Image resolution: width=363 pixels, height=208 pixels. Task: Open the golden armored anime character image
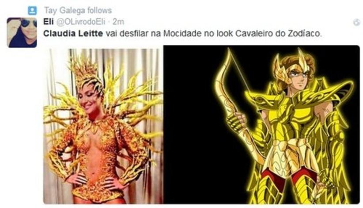[261, 125]
